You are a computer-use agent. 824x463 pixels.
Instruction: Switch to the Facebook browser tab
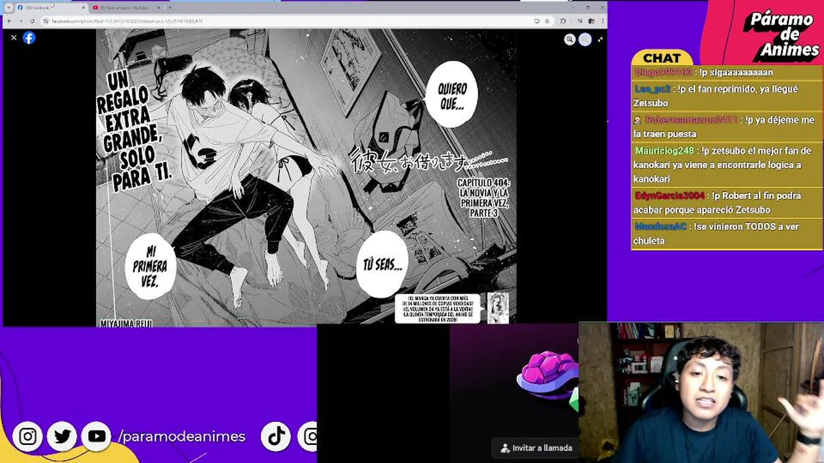tap(50, 7)
